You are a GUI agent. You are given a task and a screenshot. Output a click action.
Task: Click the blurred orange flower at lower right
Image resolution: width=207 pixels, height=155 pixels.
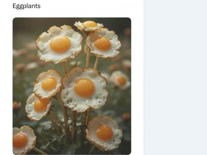coord(126,116)
